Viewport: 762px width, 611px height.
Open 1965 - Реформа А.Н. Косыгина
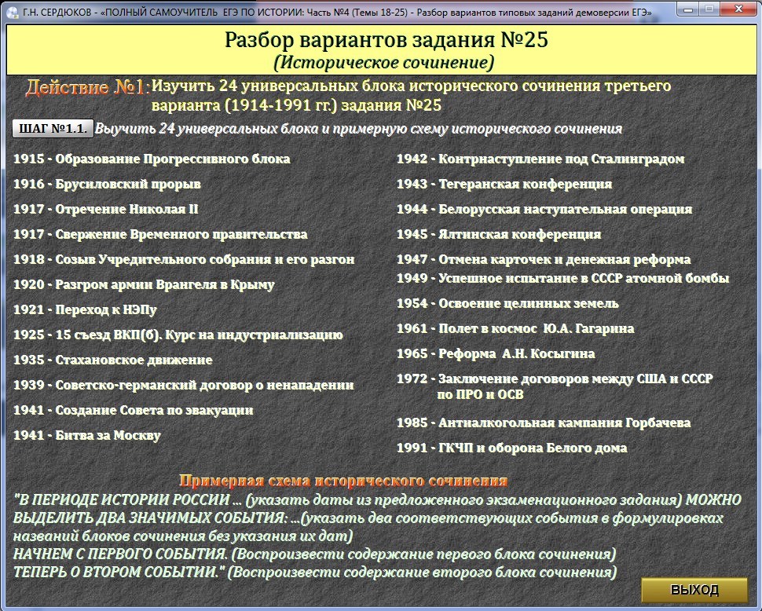click(496, 353)
